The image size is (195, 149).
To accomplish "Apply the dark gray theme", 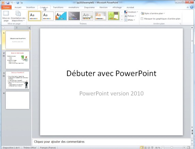I will pos(74,16).
